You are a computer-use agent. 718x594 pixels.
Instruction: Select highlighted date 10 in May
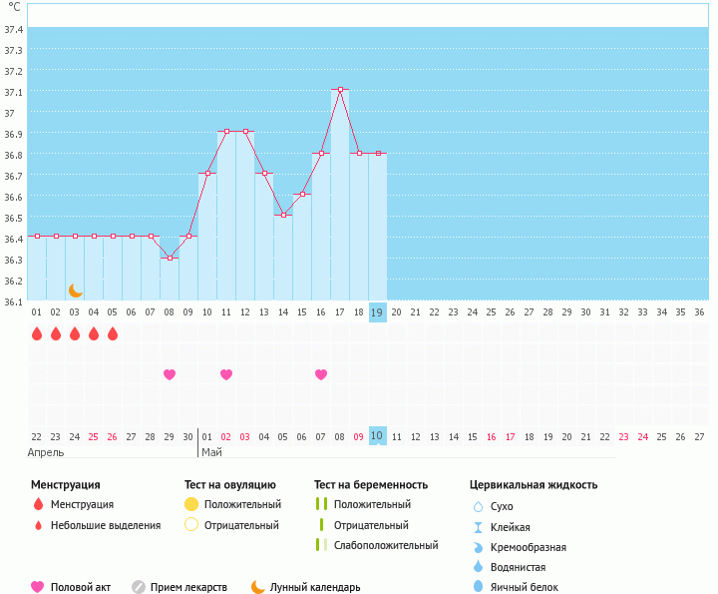coord(377,436)
